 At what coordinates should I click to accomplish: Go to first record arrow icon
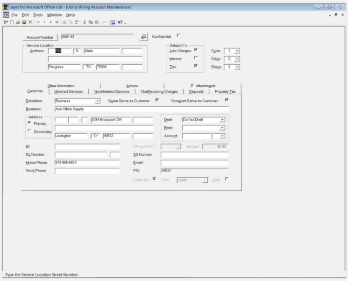(38, 22)
